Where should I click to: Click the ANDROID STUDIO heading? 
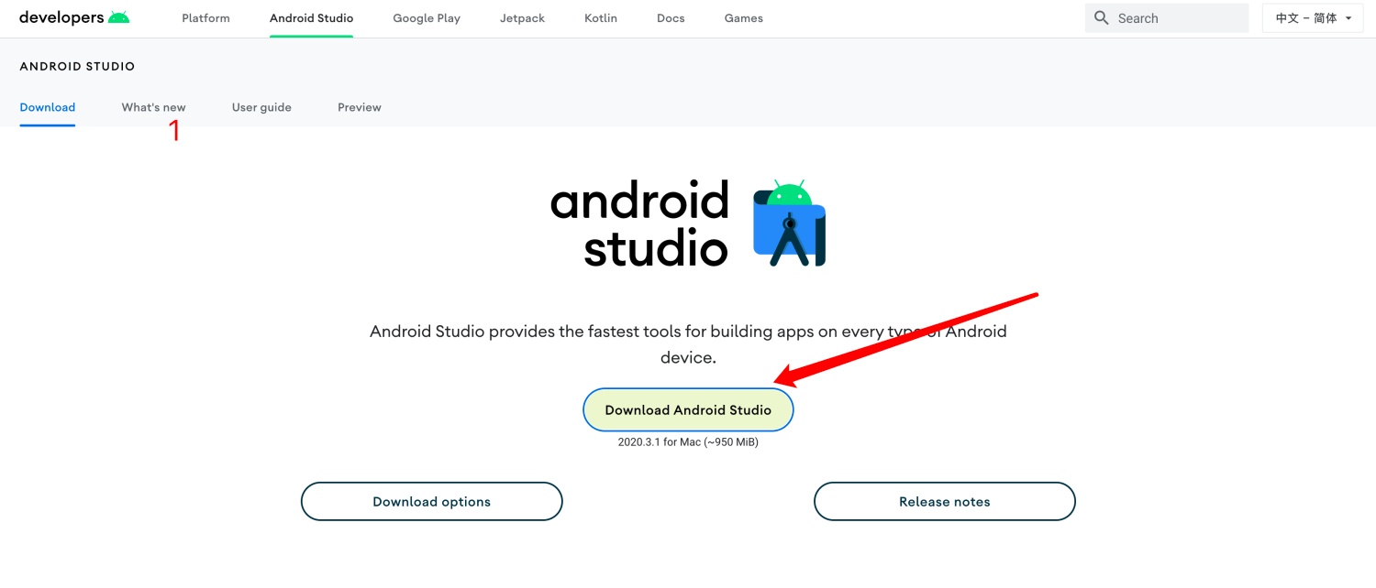click(77, 67)
